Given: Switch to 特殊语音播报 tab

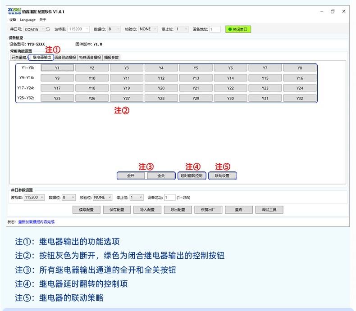Looking at the screenshot, I should click(90, 57).
